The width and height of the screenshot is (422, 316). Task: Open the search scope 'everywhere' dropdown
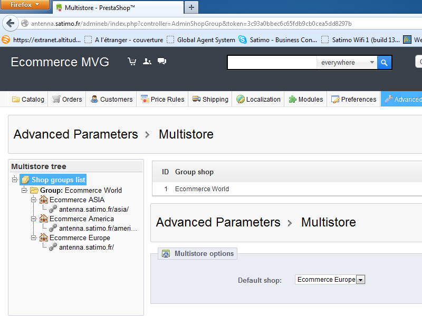point(372,63)
